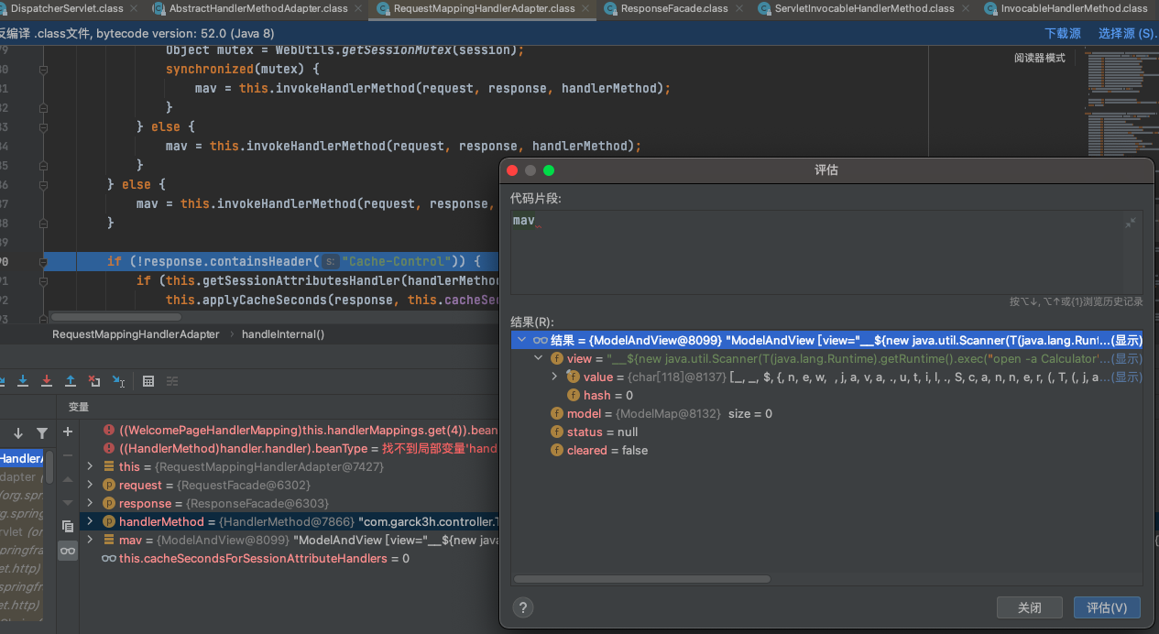Move watch up with the up triangle
Viewport: 1159px width, 634px height.
pos(68,479)
